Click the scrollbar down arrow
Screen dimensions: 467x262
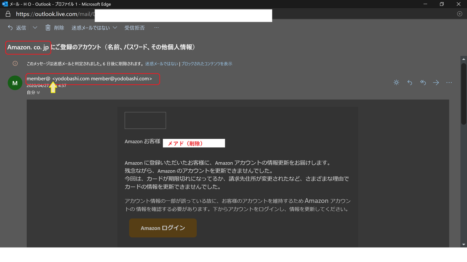[463, 245]
